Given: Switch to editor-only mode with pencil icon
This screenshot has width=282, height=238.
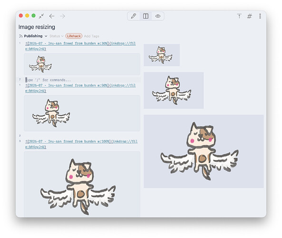Looking at the screenshot, I should (x=133, y=16).
